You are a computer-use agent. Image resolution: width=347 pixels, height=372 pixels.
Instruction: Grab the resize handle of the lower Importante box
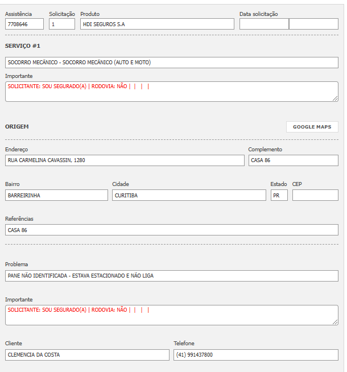point(336,323)
